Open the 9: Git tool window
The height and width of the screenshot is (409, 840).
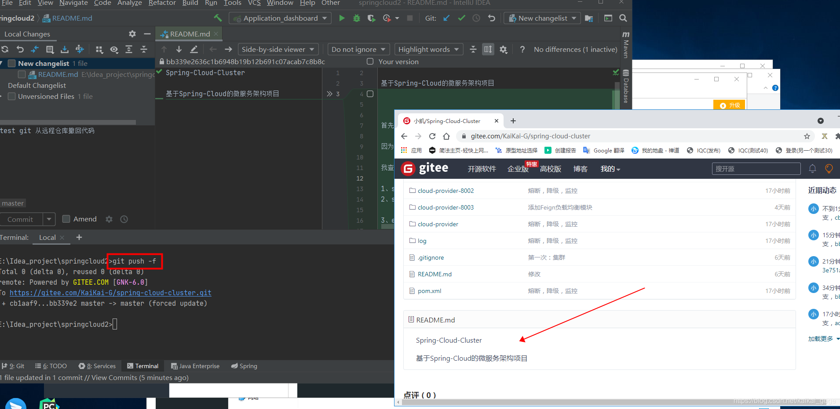tap(13, 366)
